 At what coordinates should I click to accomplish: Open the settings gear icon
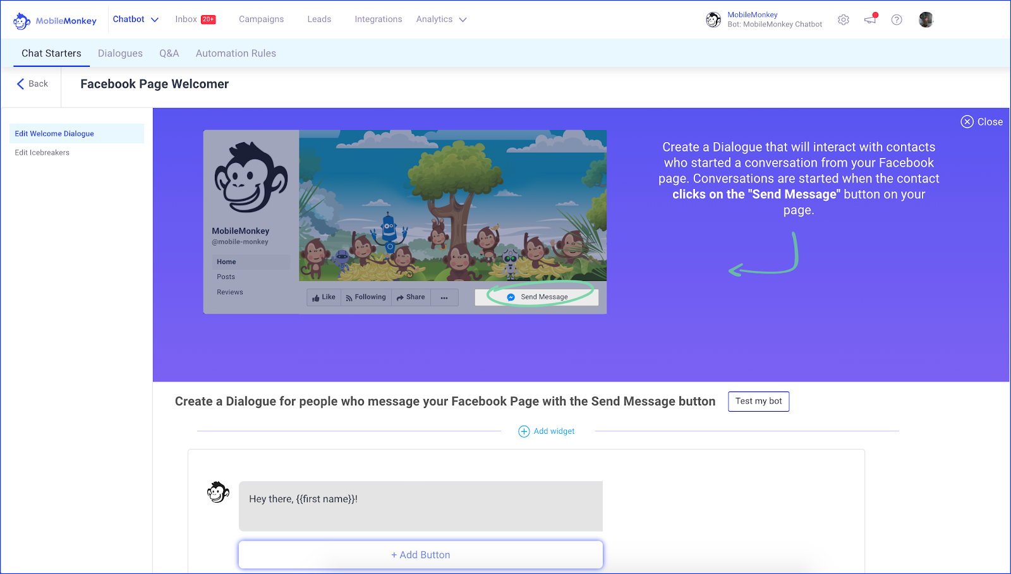click(844, 20)
